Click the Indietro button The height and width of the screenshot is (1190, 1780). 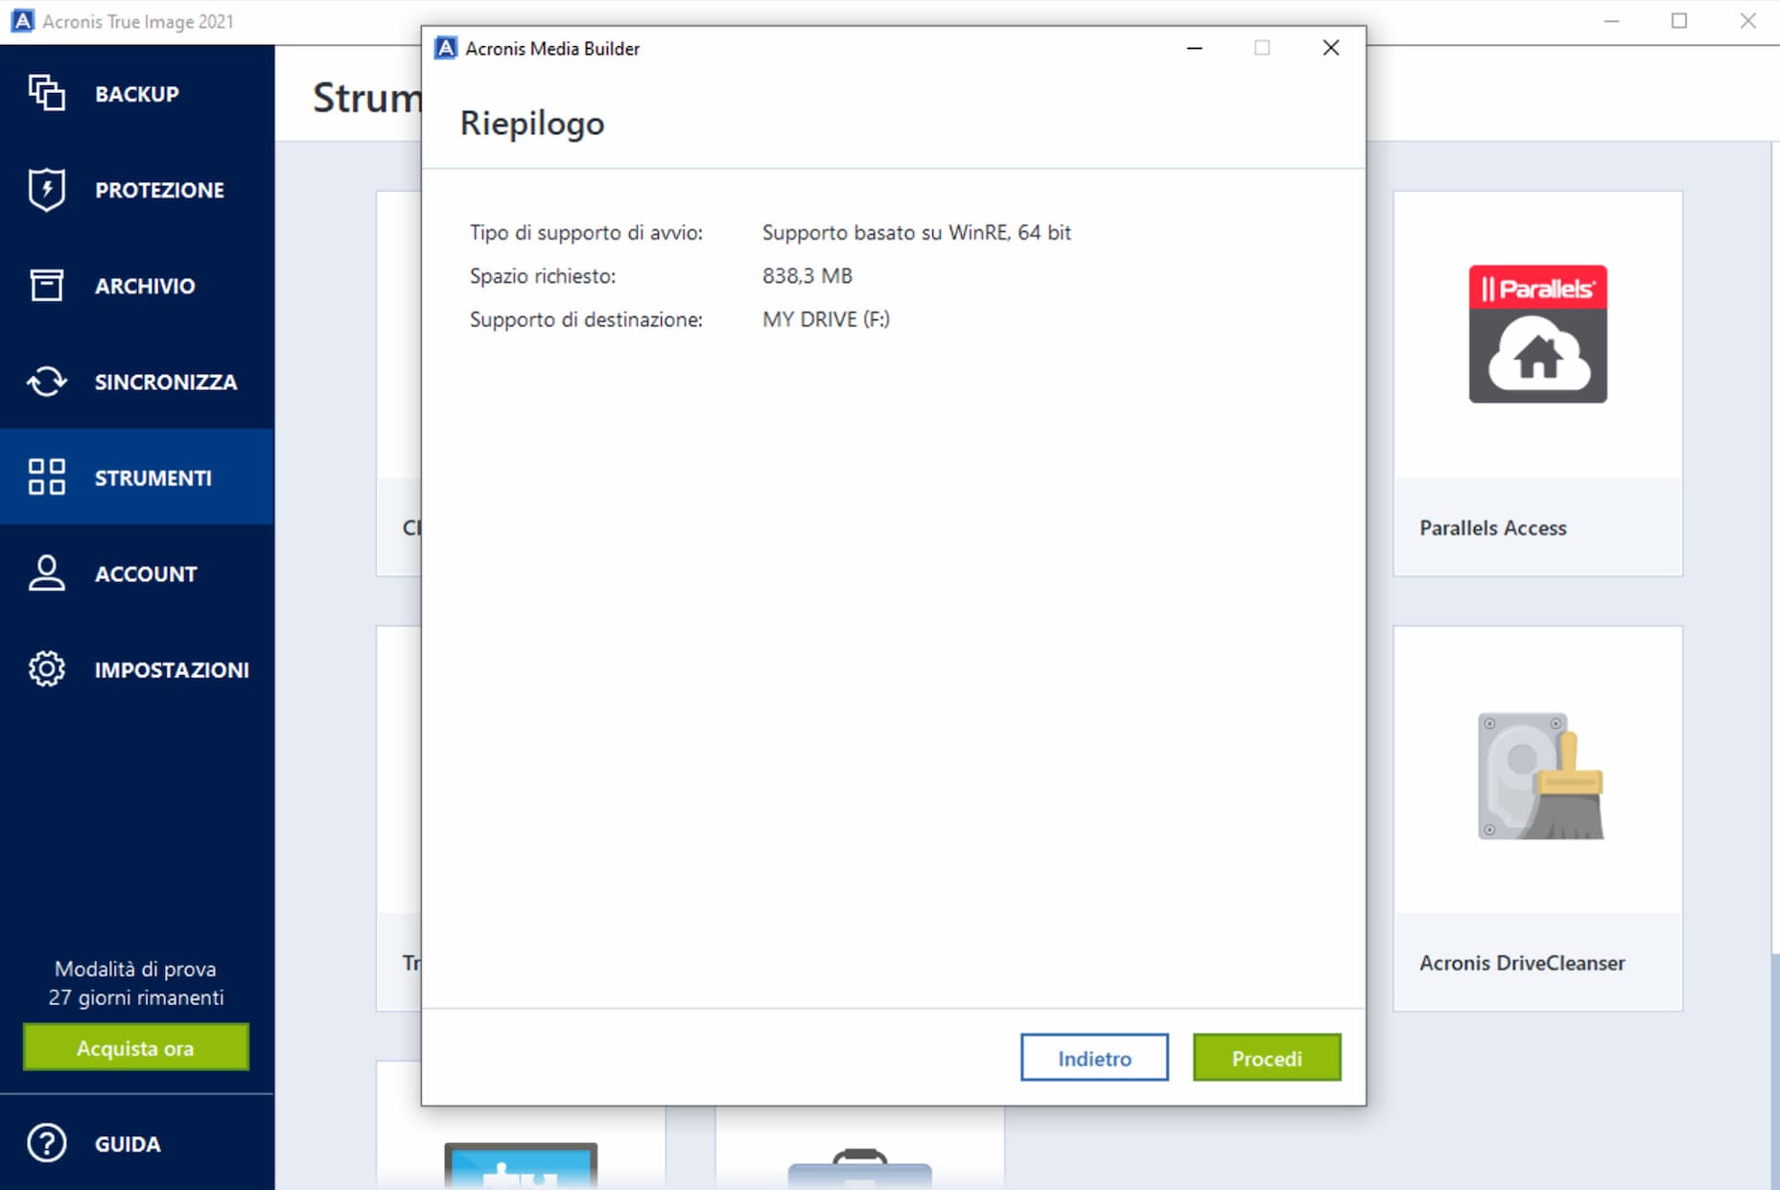click(1094, 1058)
